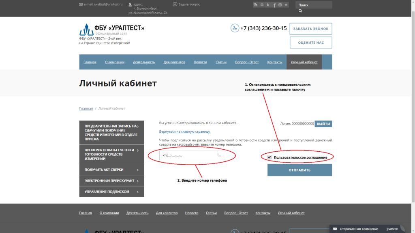
Task: Open Статьи in the blue header menu
Action: coord(221,62)
